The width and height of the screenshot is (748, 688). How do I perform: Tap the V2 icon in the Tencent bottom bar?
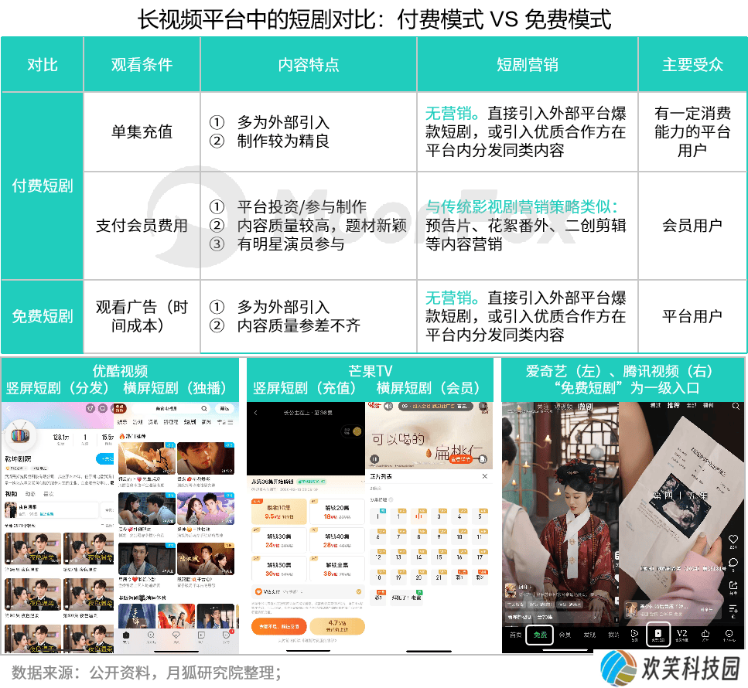[x=681, y=634]
